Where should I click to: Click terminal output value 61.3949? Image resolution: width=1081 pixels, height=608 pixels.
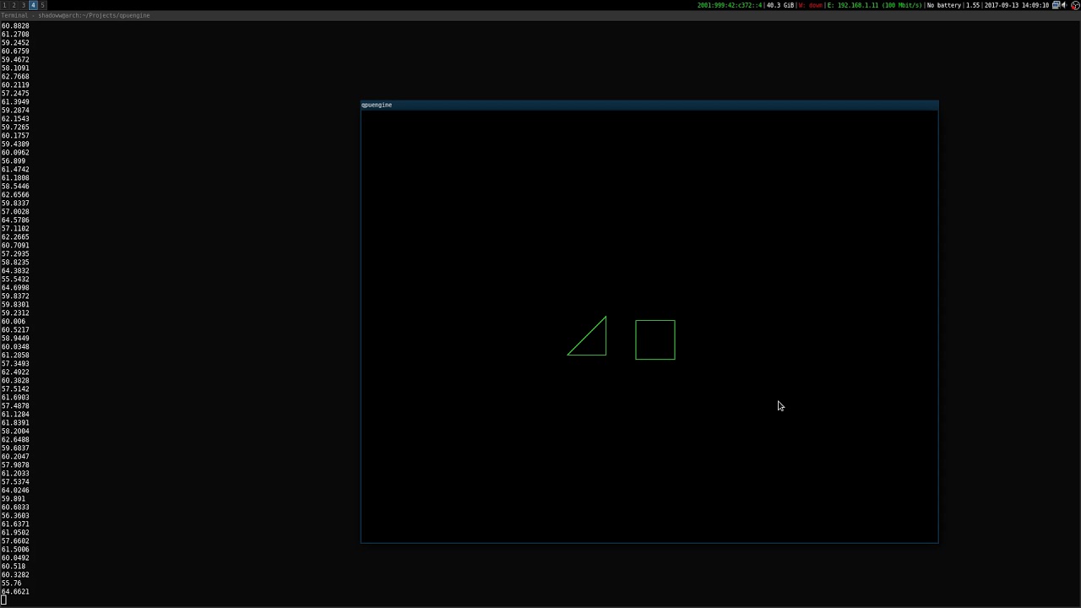pyautogui.click(x=15, y=102)
